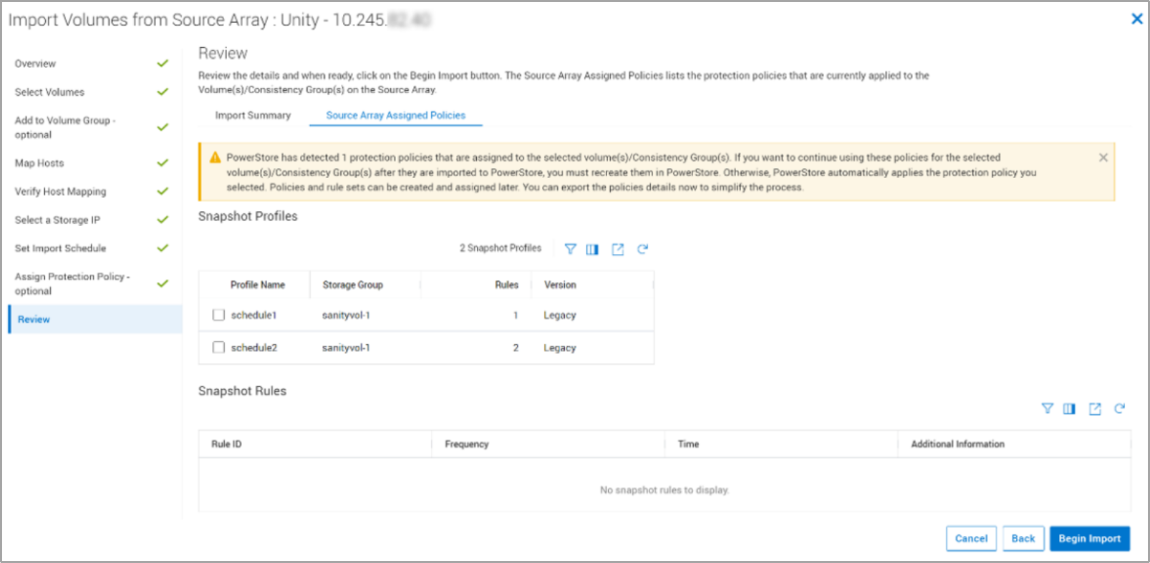Filter the Snapshot Profiles table

click(x=570, y=249)
